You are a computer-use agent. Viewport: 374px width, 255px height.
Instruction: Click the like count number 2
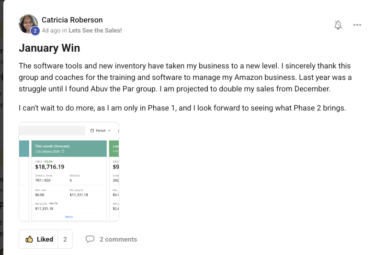click(x=65, y=239)
